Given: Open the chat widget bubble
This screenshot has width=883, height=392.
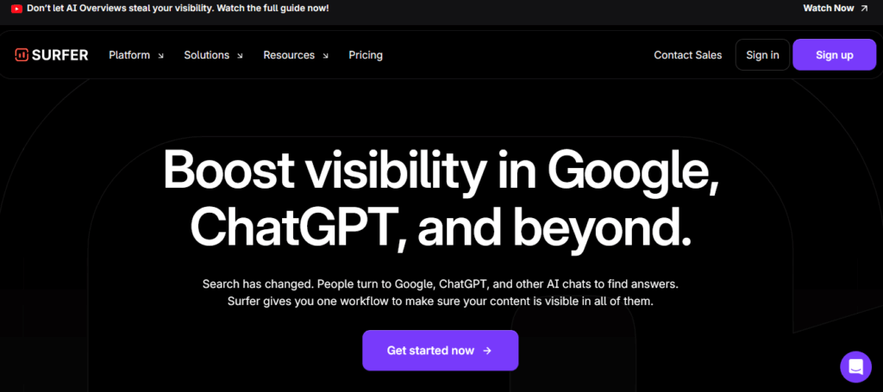Looking at the screenshot, I should [x=855, y=367].
